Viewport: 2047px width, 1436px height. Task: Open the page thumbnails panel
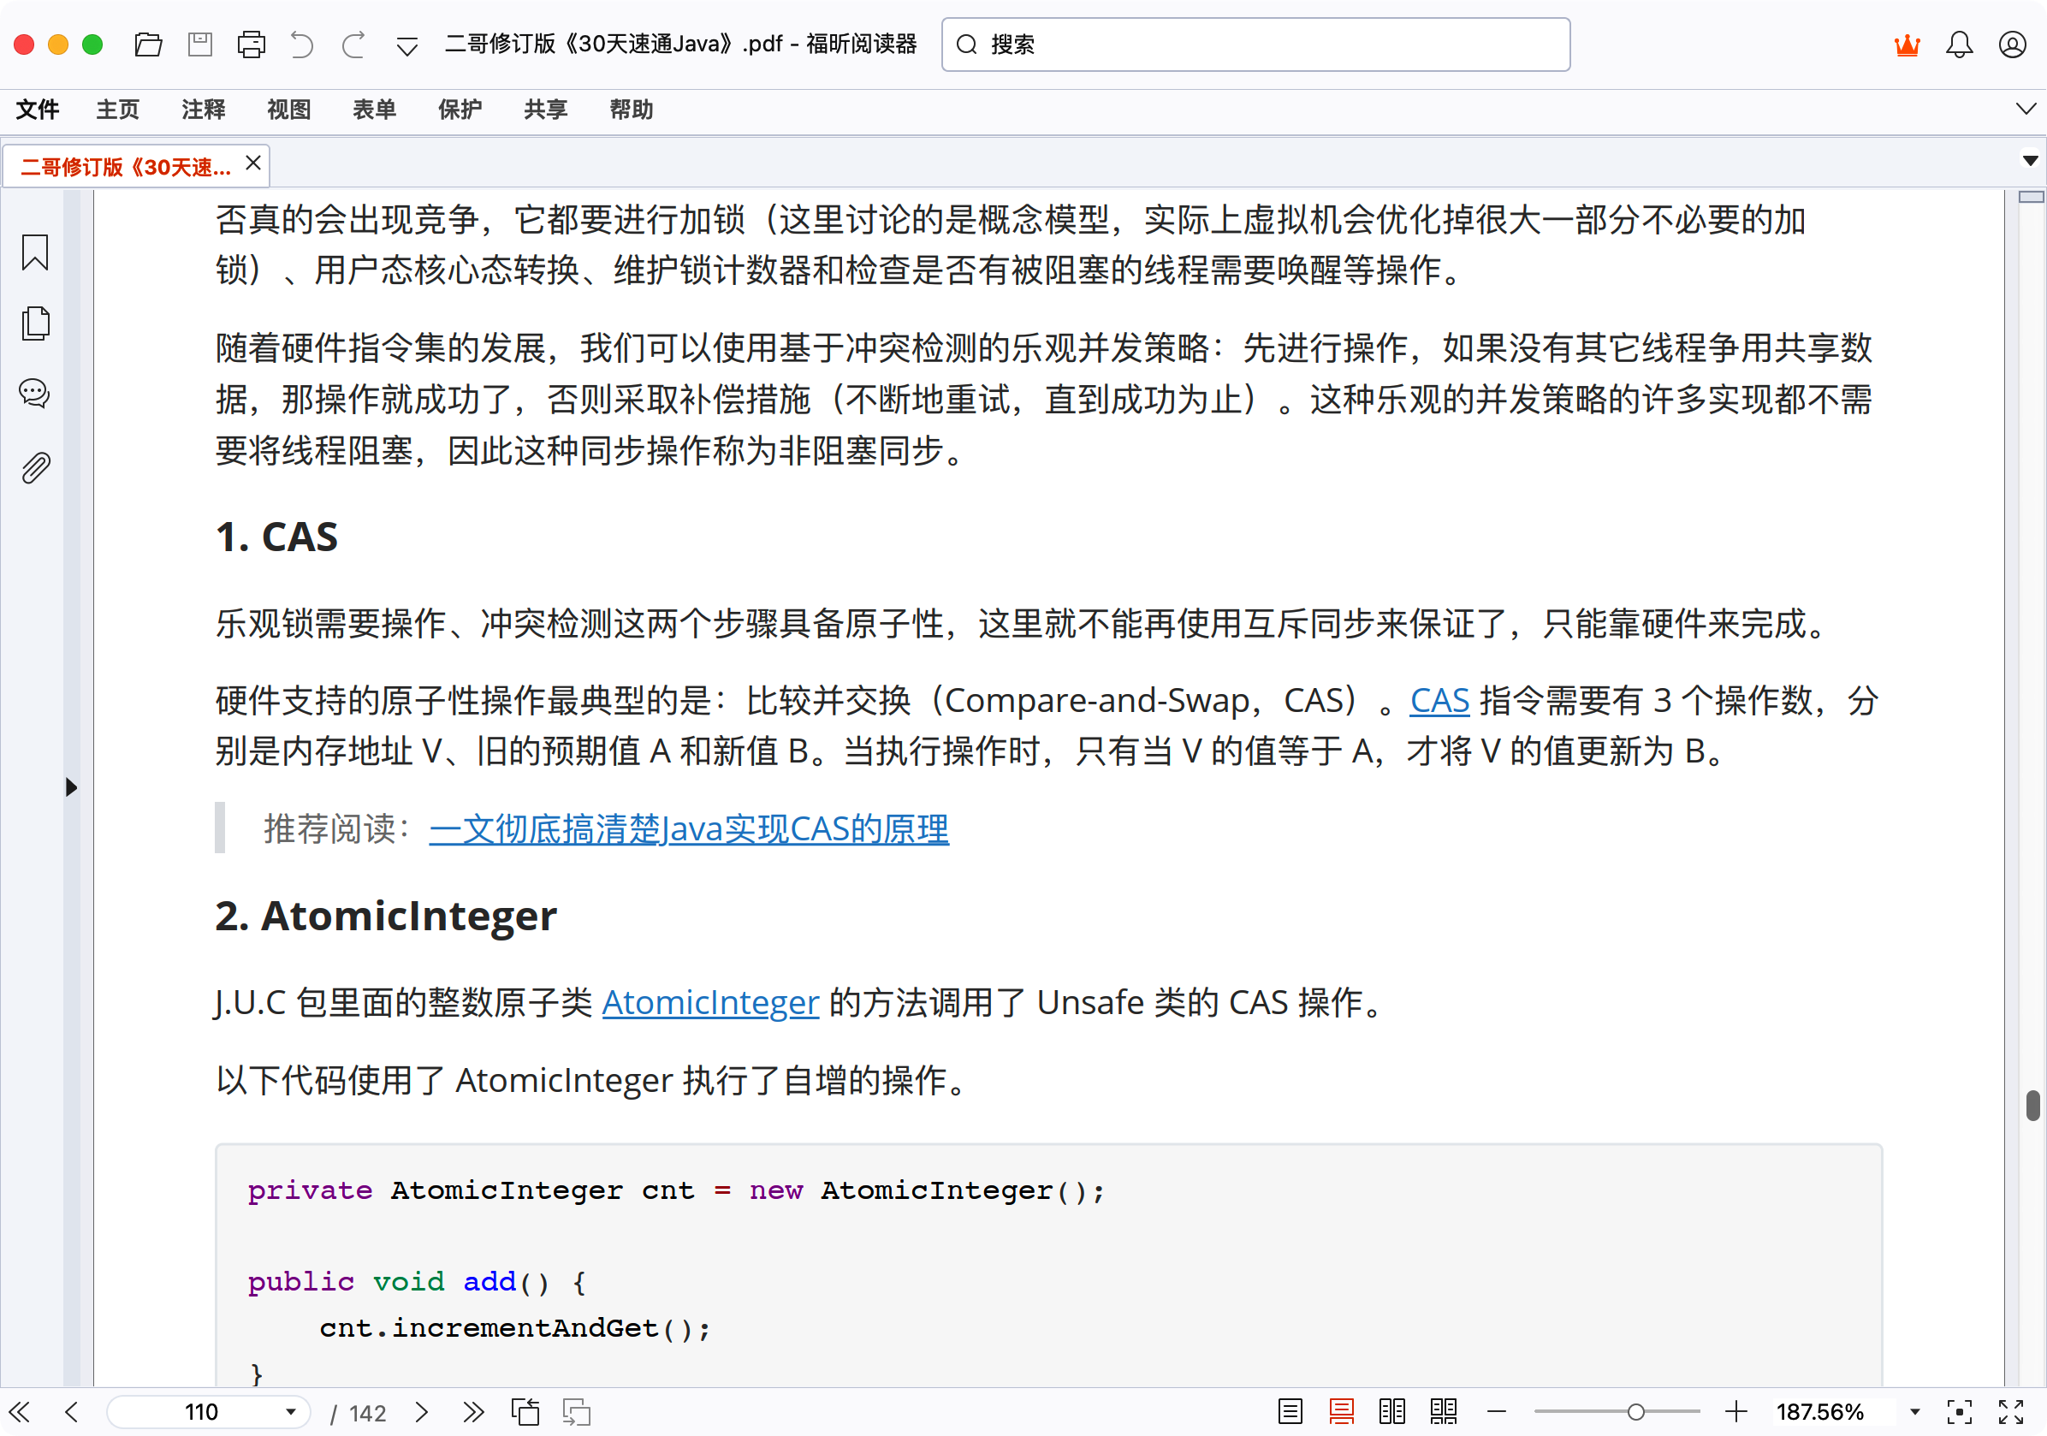pos(34,323)
